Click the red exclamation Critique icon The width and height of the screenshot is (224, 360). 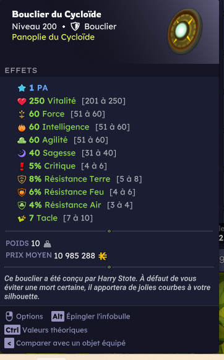(22, 167)
